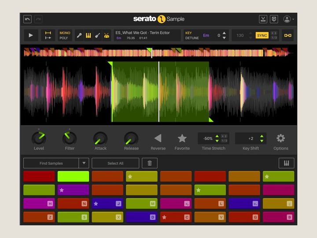Open the Options gear
Image resolution: width=317 pixels, height=238 pixels.
(x=280, y=138)
